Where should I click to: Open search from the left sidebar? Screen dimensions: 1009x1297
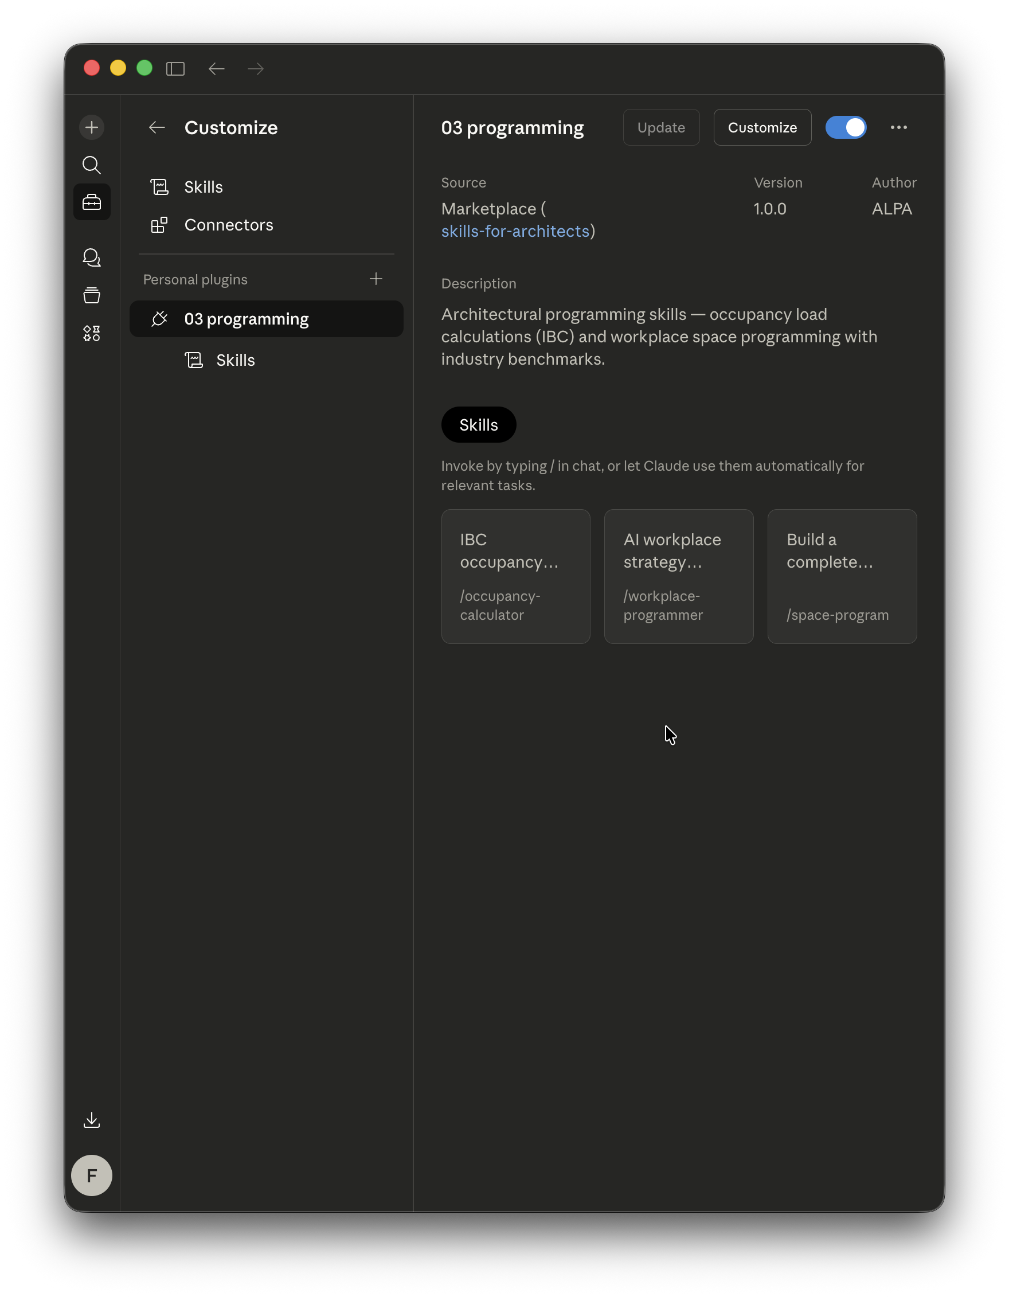pyautogui.click(x=92, y=165)
